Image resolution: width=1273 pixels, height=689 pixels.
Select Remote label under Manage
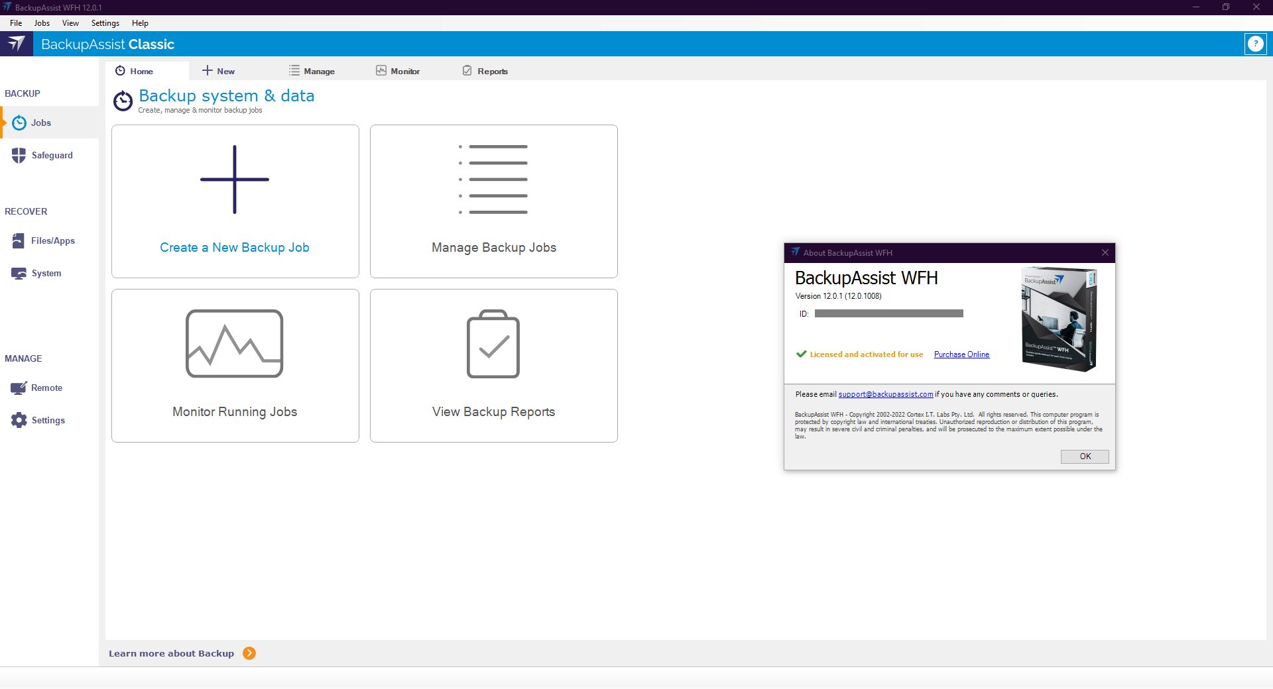pos(47,388)
